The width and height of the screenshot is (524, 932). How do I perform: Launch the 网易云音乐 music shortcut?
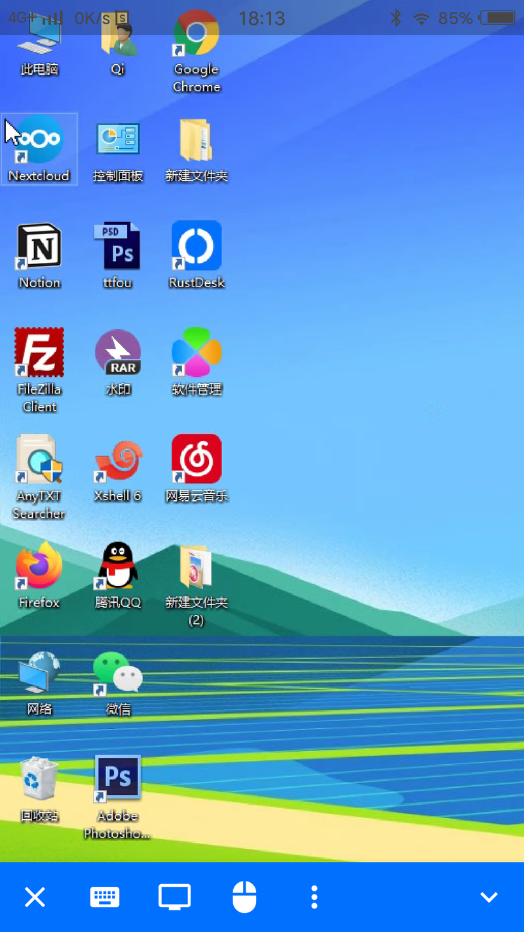[x=196, y=469]
